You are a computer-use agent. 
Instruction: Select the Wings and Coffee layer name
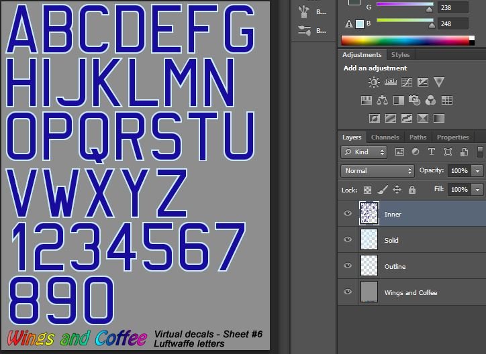tap(411, 293)
